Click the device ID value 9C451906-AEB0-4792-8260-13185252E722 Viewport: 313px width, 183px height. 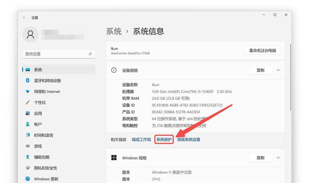[x=187, y=105]
